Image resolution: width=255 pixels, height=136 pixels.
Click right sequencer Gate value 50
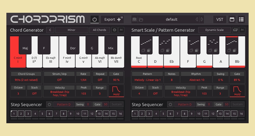tap(226, 104)
